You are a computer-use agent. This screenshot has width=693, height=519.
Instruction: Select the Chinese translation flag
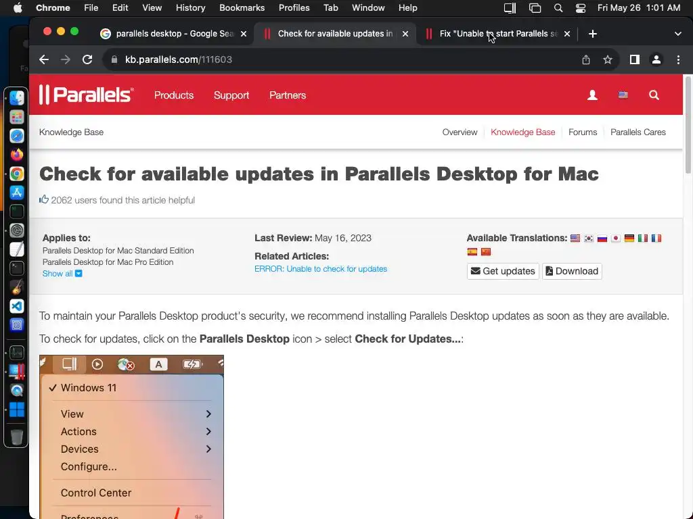[x=486, y=251]
